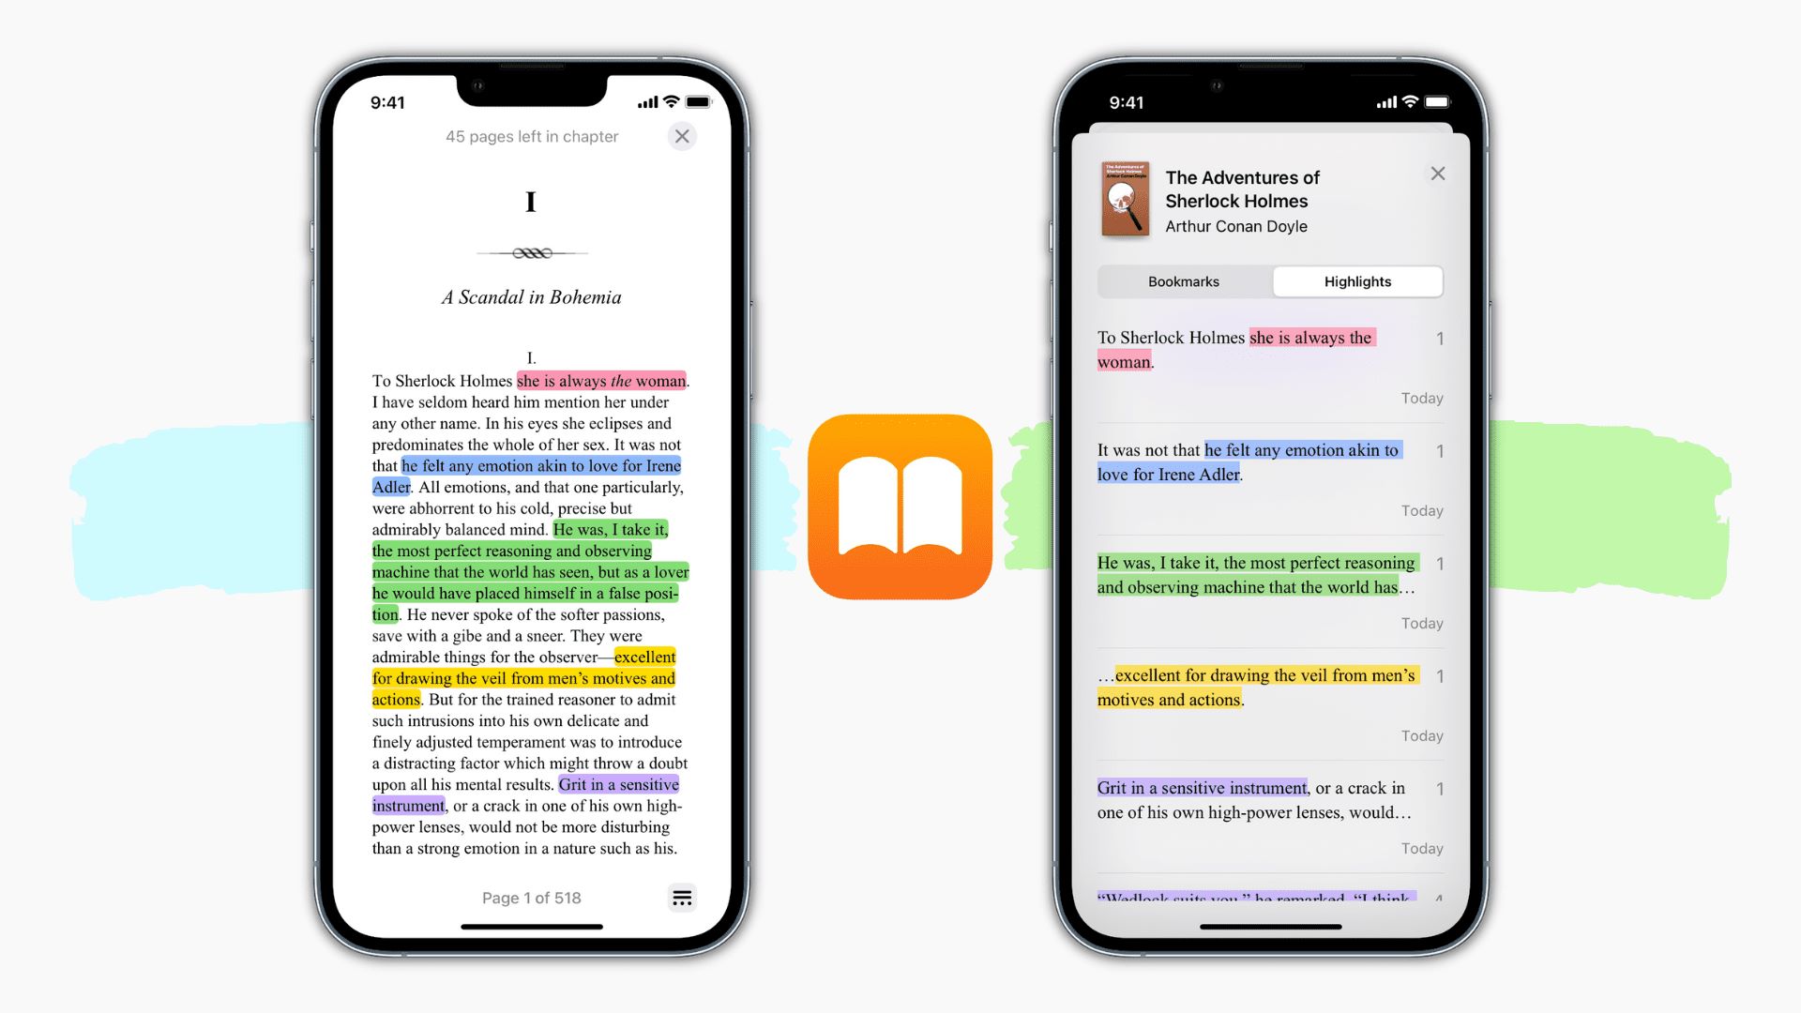Tap the close book details panel

pyautogui.click(x=1439, y=174)
